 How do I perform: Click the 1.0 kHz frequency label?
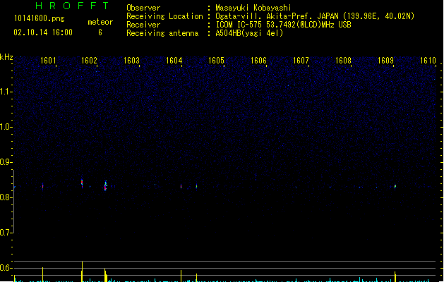6,127
